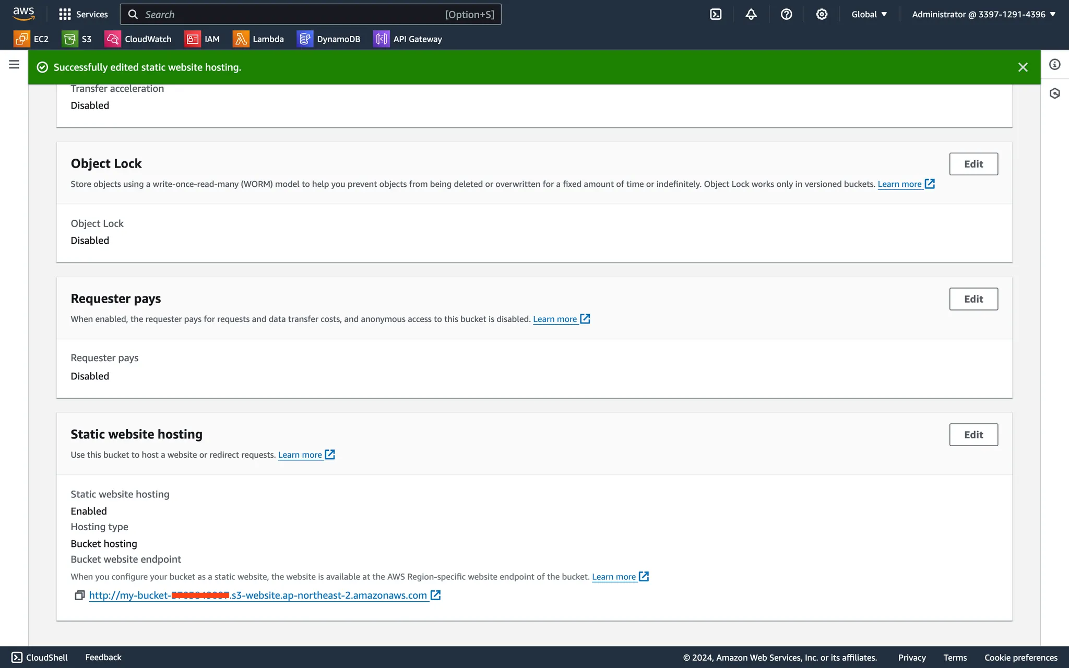The image size is (1069, 668).
Task: Edit the Static website hosting settings
Action: (x=973, y=435)
